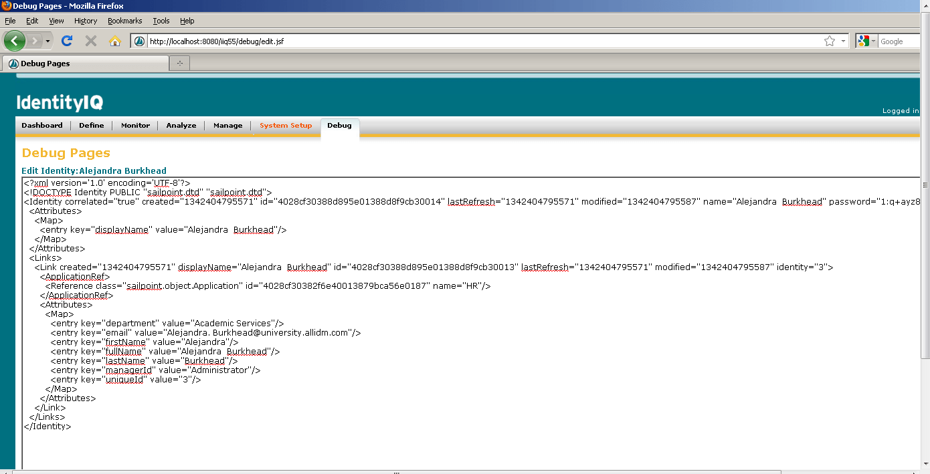The image size is (930, 474).
Task: Click the Google search box
Action: 900,41
